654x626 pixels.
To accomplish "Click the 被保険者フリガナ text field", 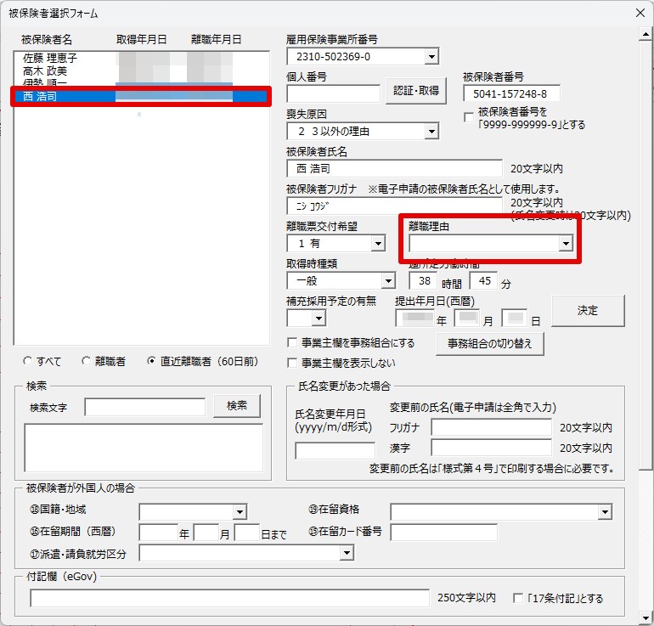I will point(394,206).
